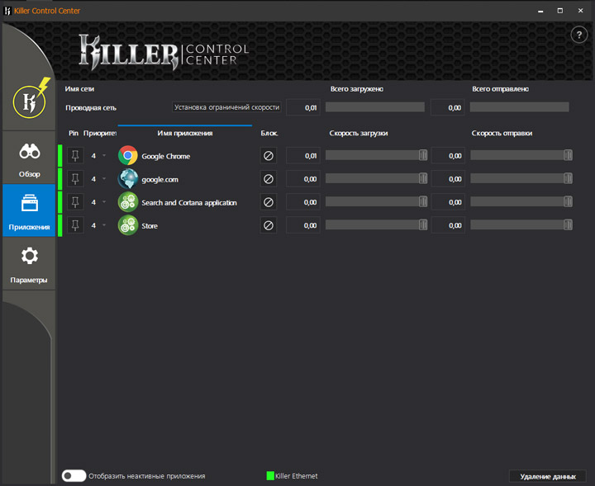Screen dimensions: 595x486
Task: Click google.com download value field
Action: pos(303,179)
